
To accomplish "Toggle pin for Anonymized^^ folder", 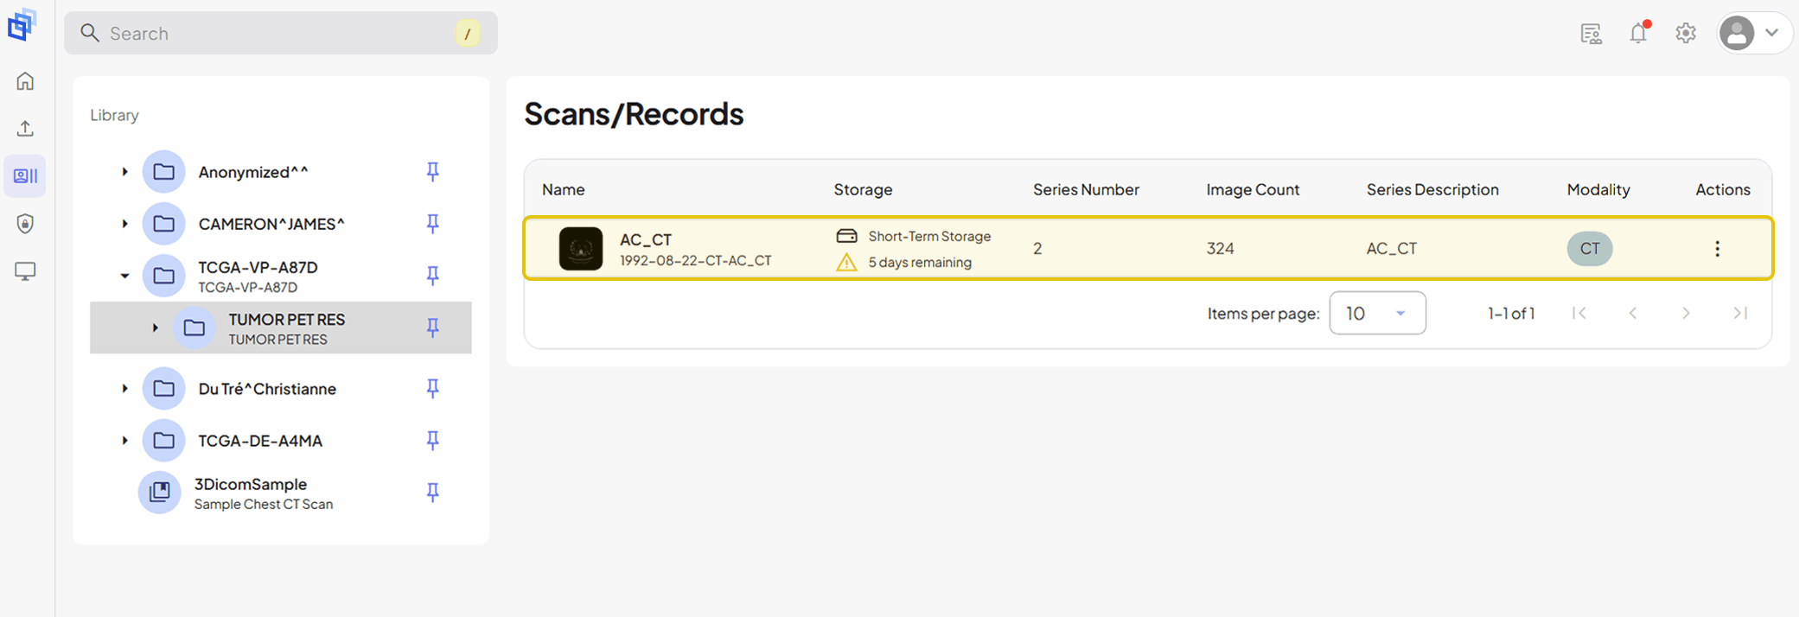I will point(433,171).
